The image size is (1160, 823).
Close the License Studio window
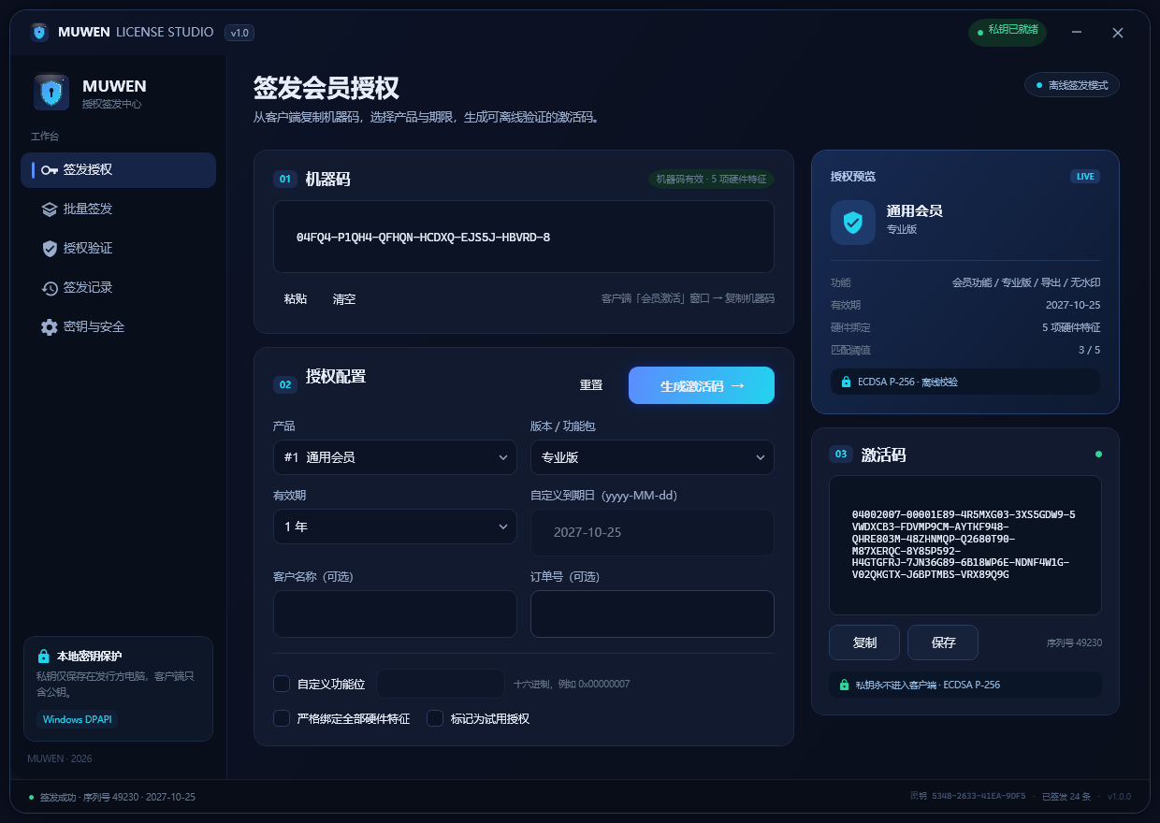1118,33
